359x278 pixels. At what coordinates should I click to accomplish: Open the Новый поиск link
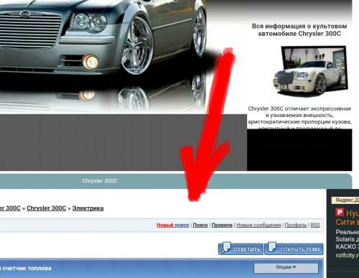(173, 225)
